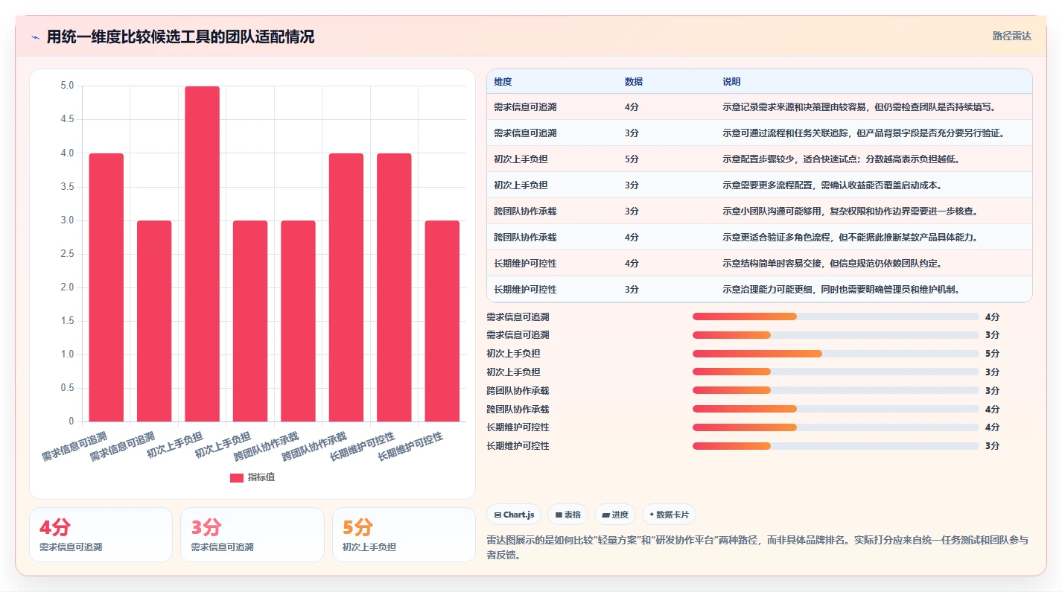Click the 2.5 y-axis tick label
This screenshot has width=1062, height=592.
67,254
